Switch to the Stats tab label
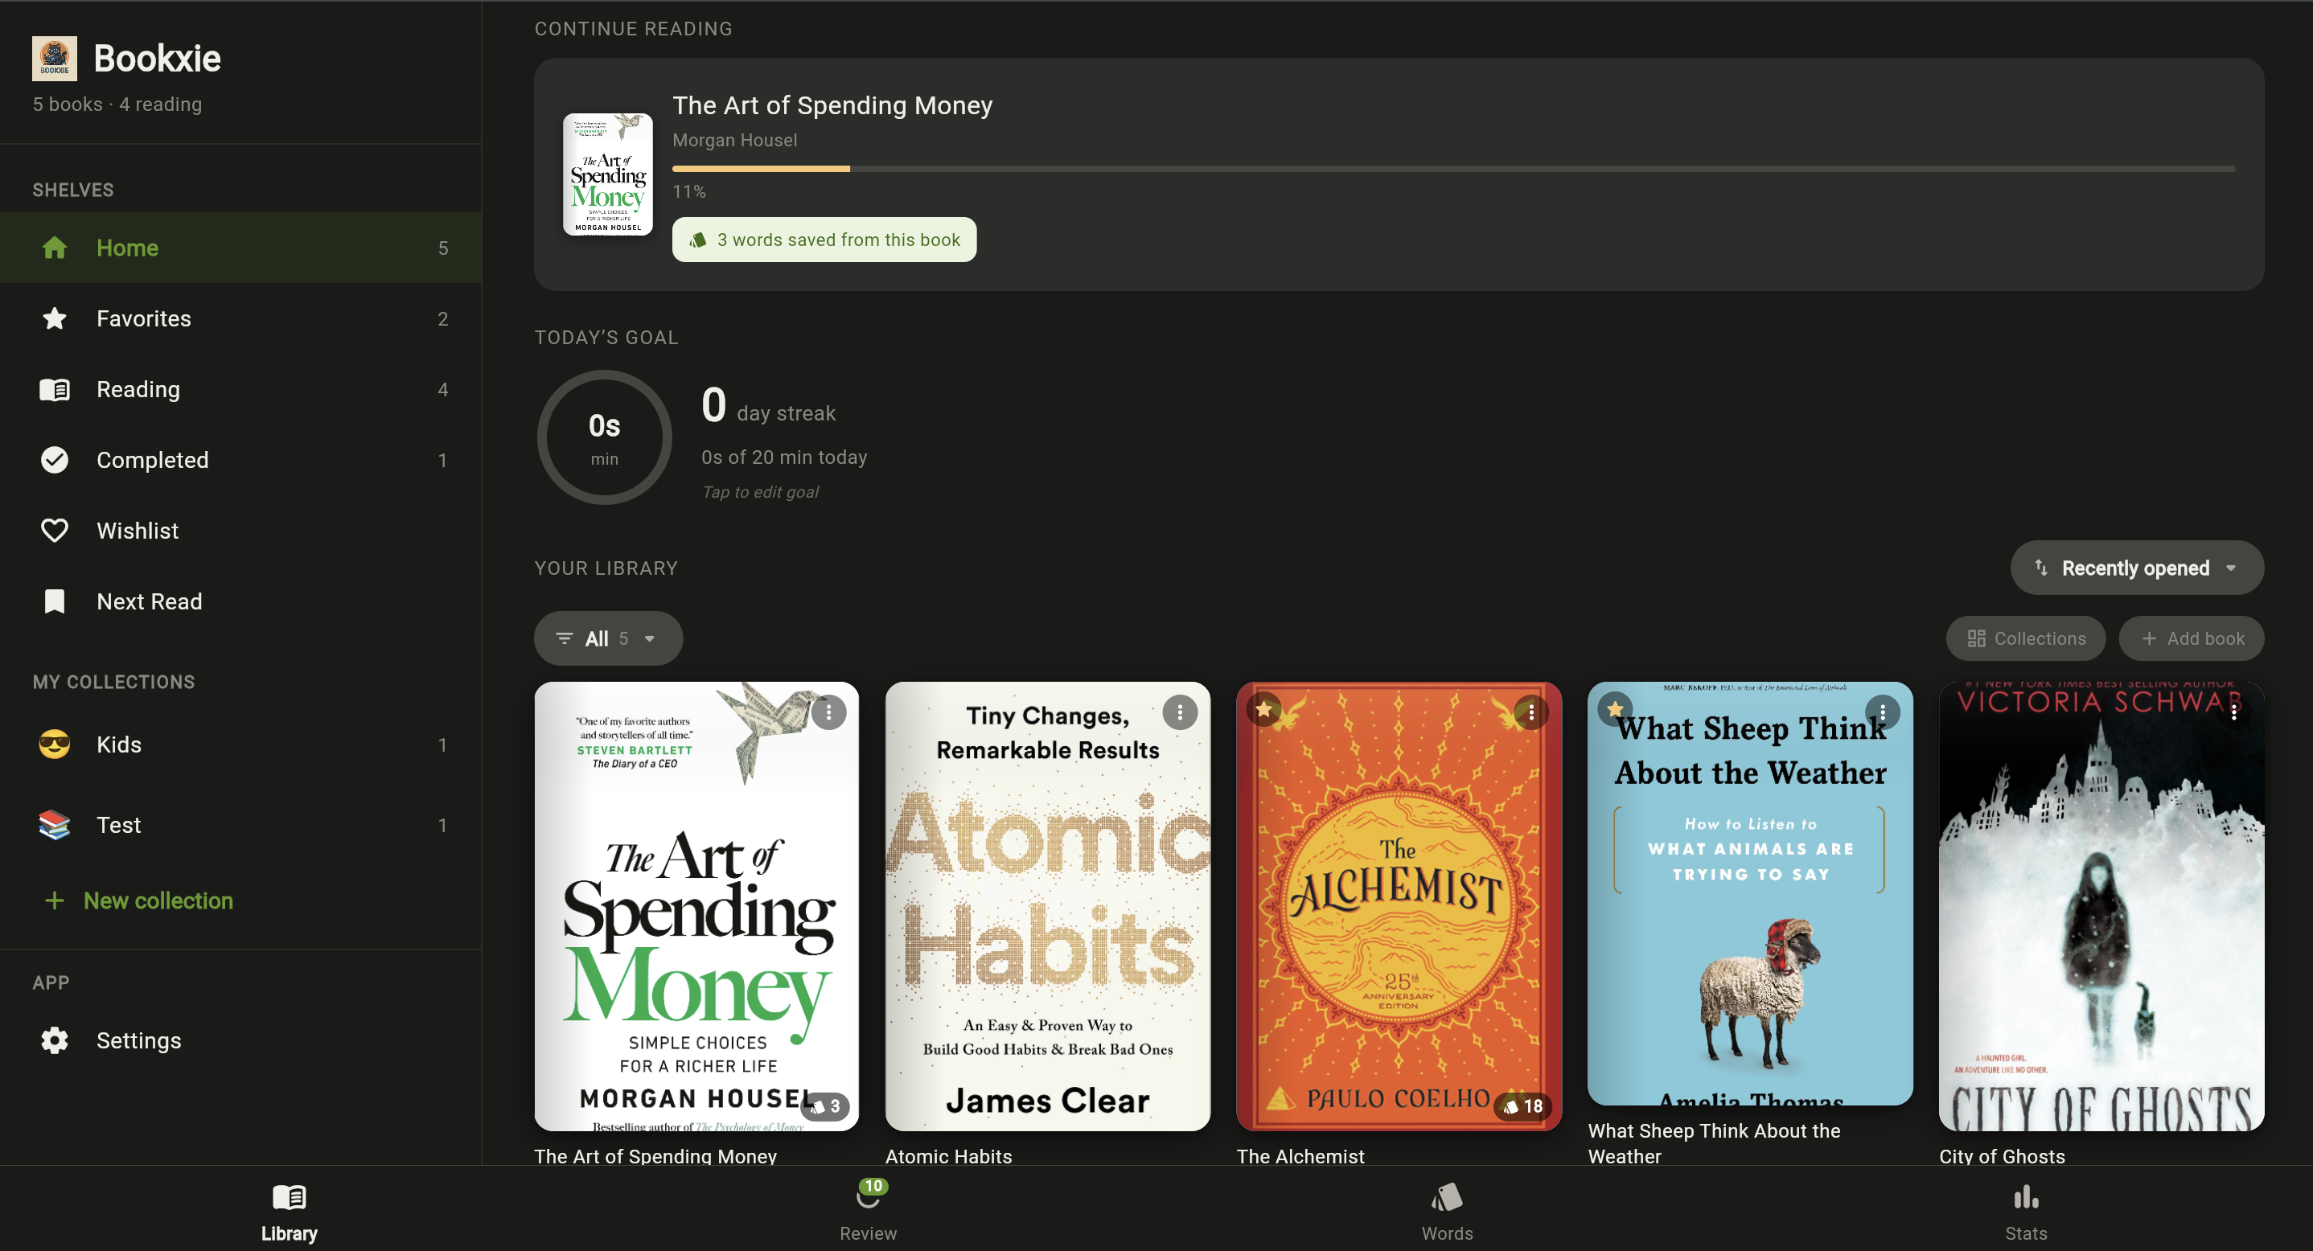The image size is (2313, 1251). (2026, 1233)
